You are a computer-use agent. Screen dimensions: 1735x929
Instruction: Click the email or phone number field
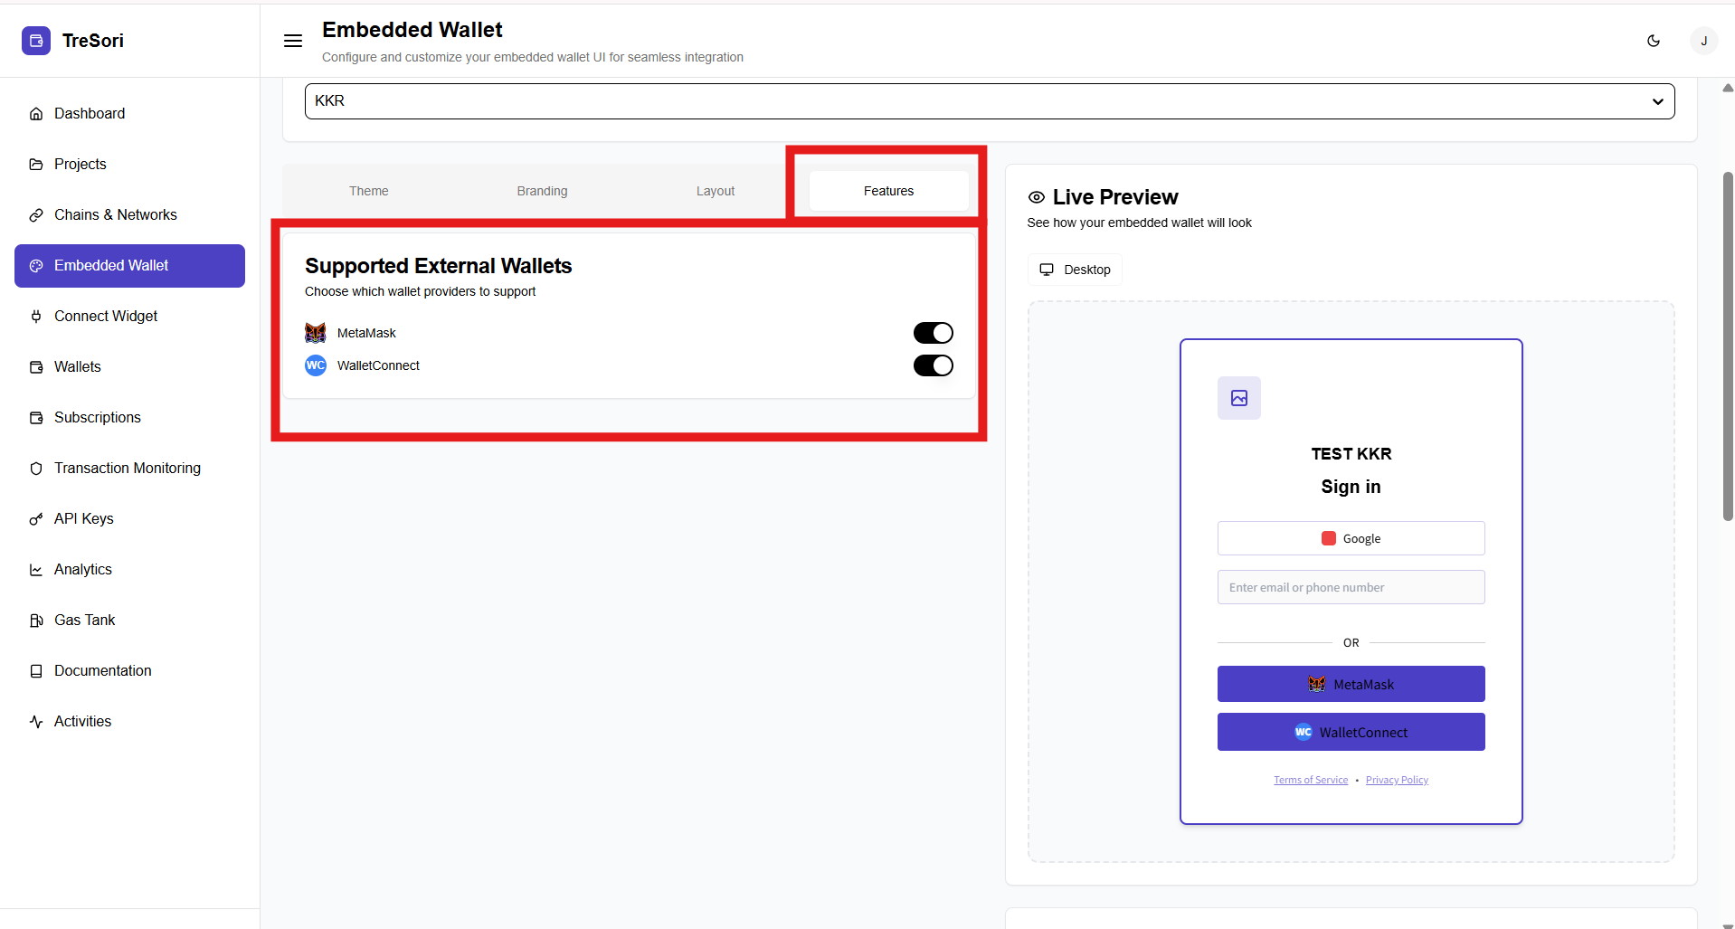tap(1351, 587)
